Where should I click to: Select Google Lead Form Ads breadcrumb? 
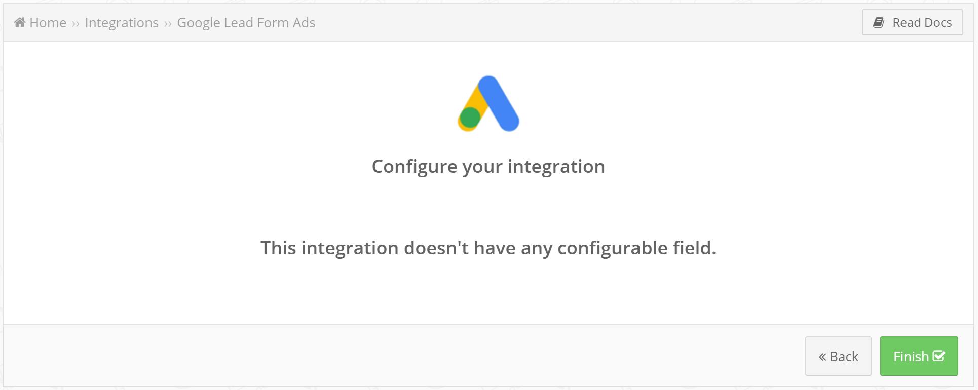246,23
